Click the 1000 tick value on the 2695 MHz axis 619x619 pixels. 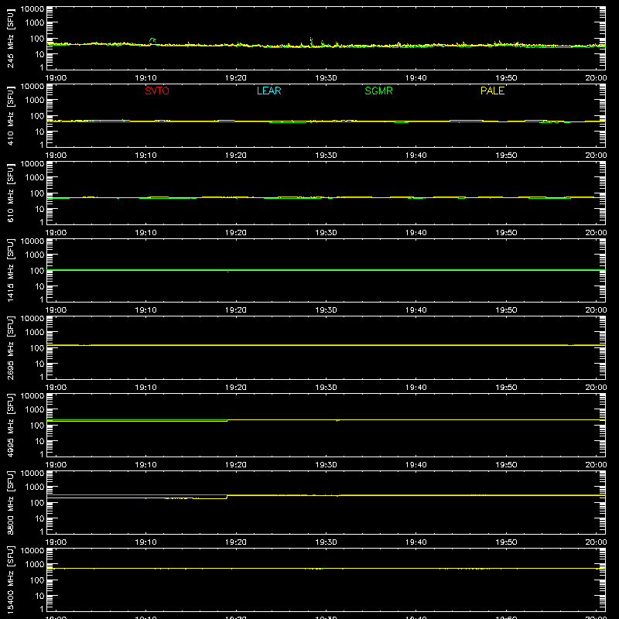35,332
